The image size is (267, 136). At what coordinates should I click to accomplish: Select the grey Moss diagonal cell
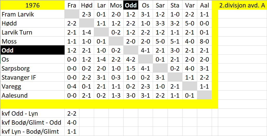tap(116, 41)
